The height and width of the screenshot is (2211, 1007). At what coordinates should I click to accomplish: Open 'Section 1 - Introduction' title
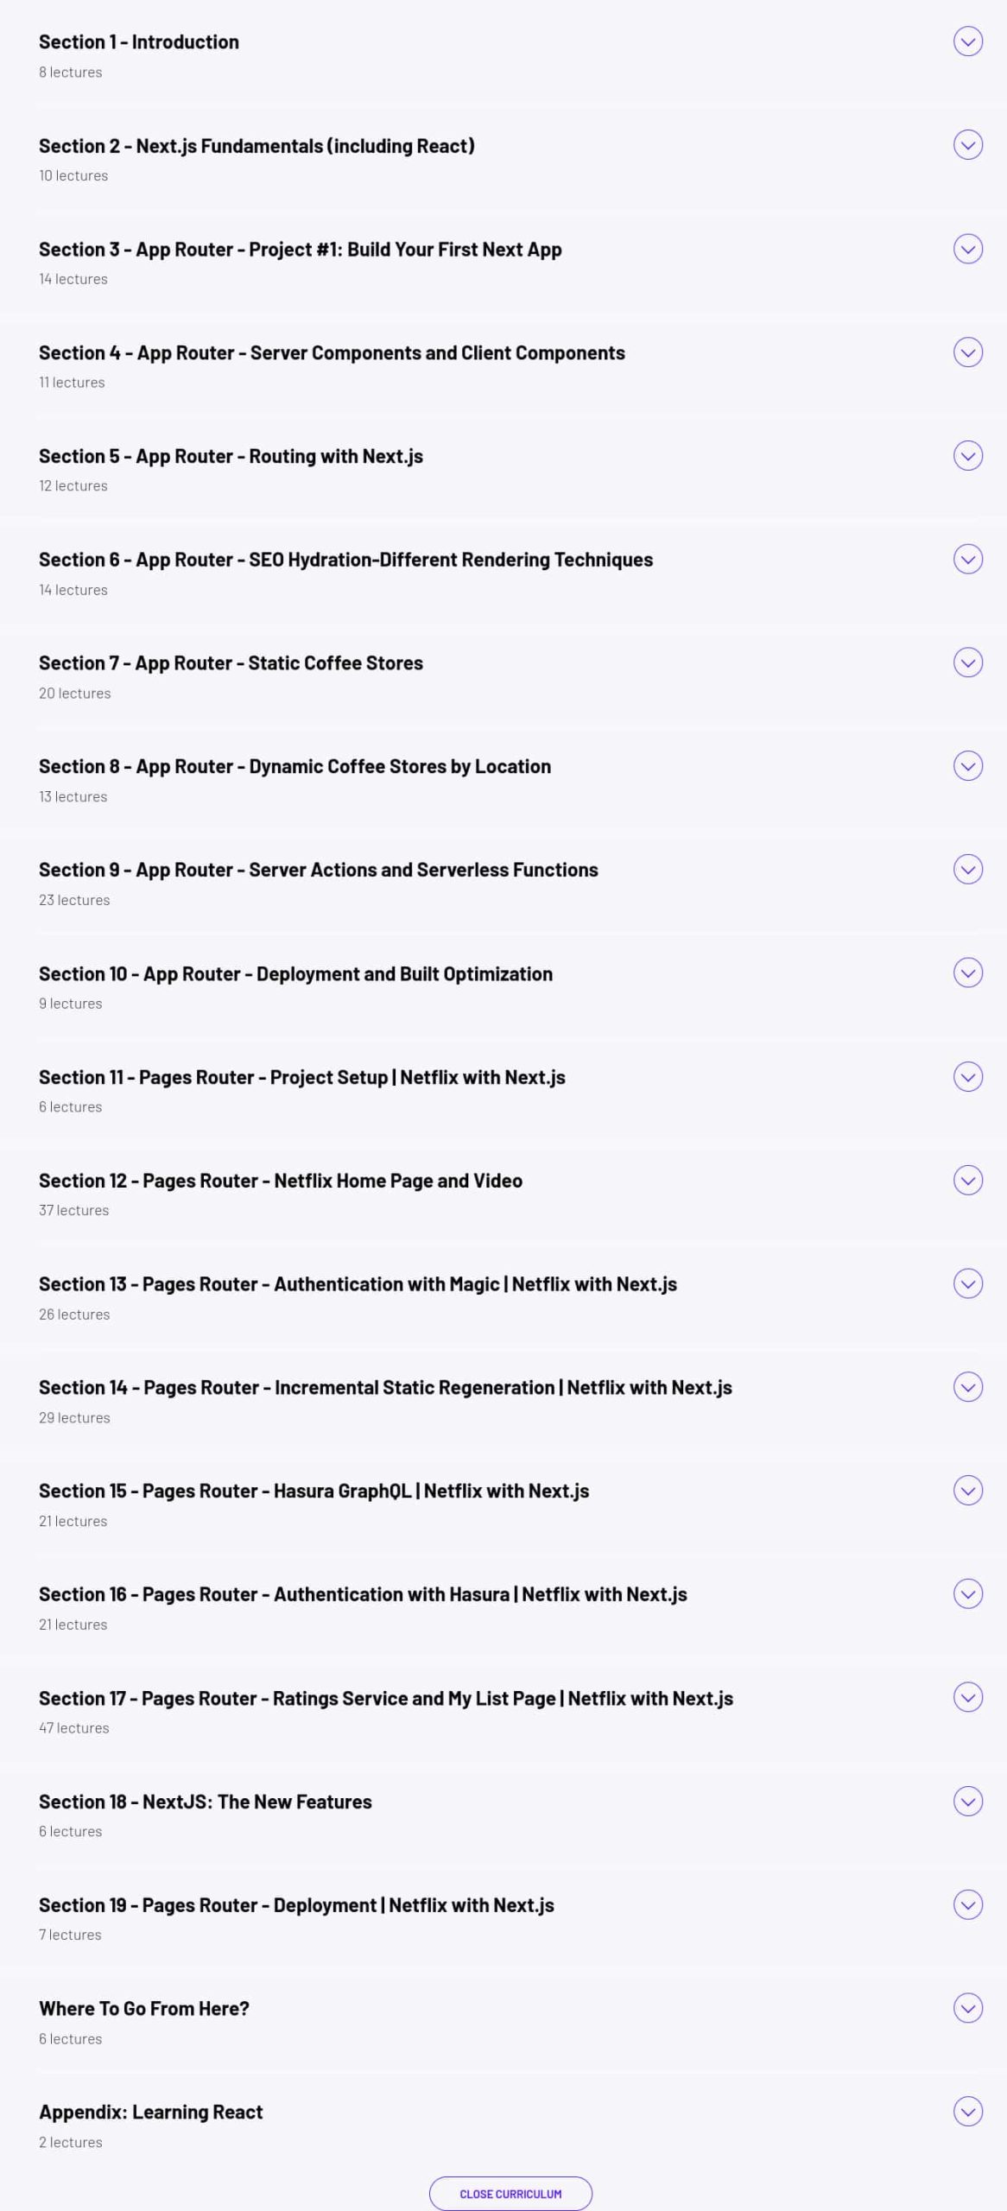[139, 41]
